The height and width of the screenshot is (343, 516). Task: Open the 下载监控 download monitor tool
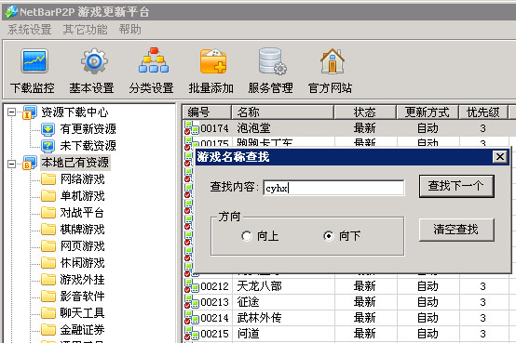coord(33,72)
